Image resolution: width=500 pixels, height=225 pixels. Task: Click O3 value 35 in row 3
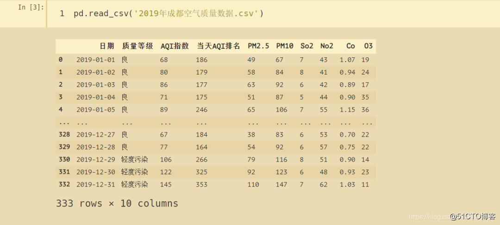pyautogui.click(x=365, y=97)
